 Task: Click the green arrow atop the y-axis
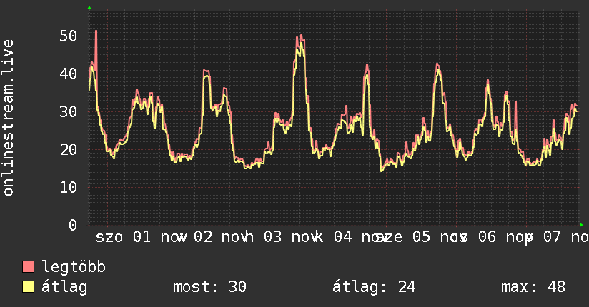click(x=89, y=8)
